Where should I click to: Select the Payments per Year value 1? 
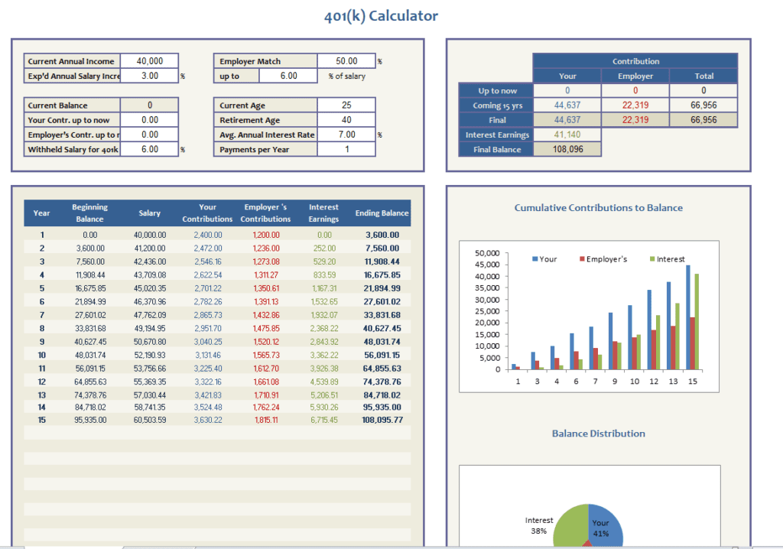click(346, 149)
